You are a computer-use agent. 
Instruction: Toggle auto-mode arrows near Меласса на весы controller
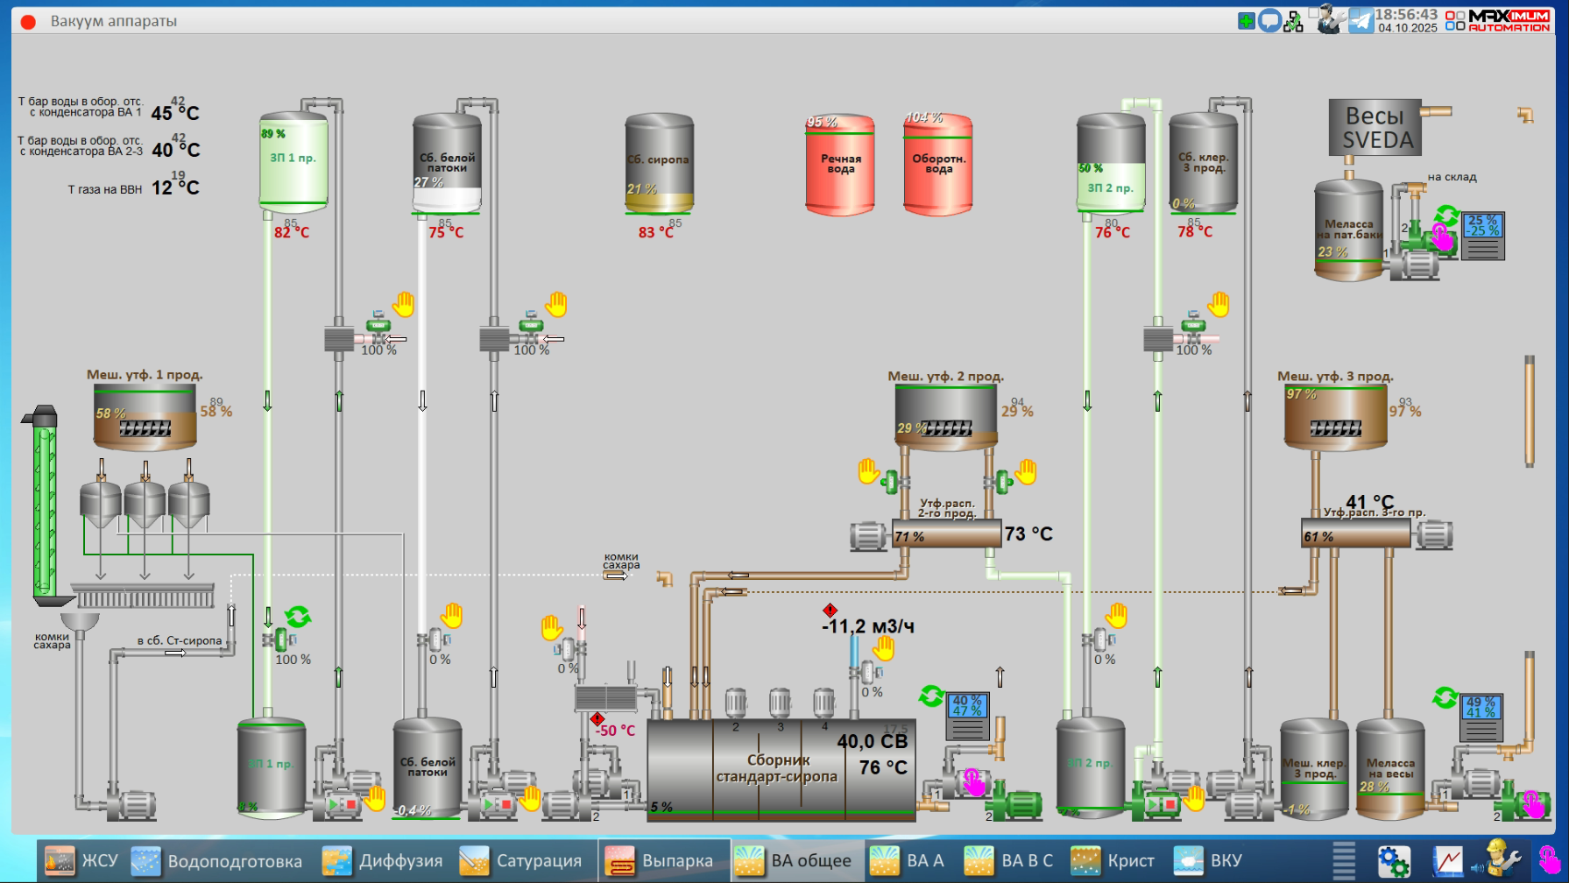click(1445, 698)
